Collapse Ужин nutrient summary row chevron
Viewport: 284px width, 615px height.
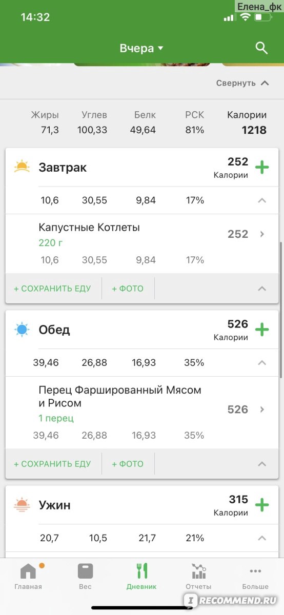[262, 538]
